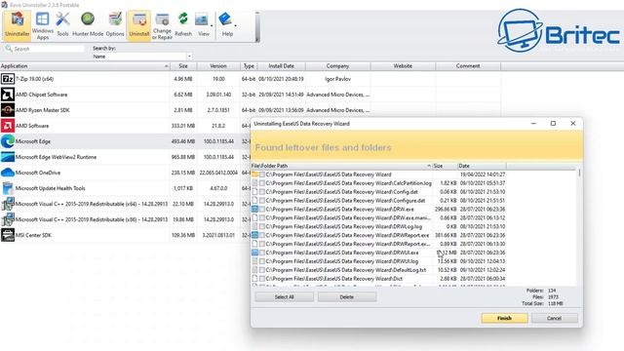The width and height of the screenshot is (624, 351).
Task: Sort by the Version column header
Action: point(218,66)
